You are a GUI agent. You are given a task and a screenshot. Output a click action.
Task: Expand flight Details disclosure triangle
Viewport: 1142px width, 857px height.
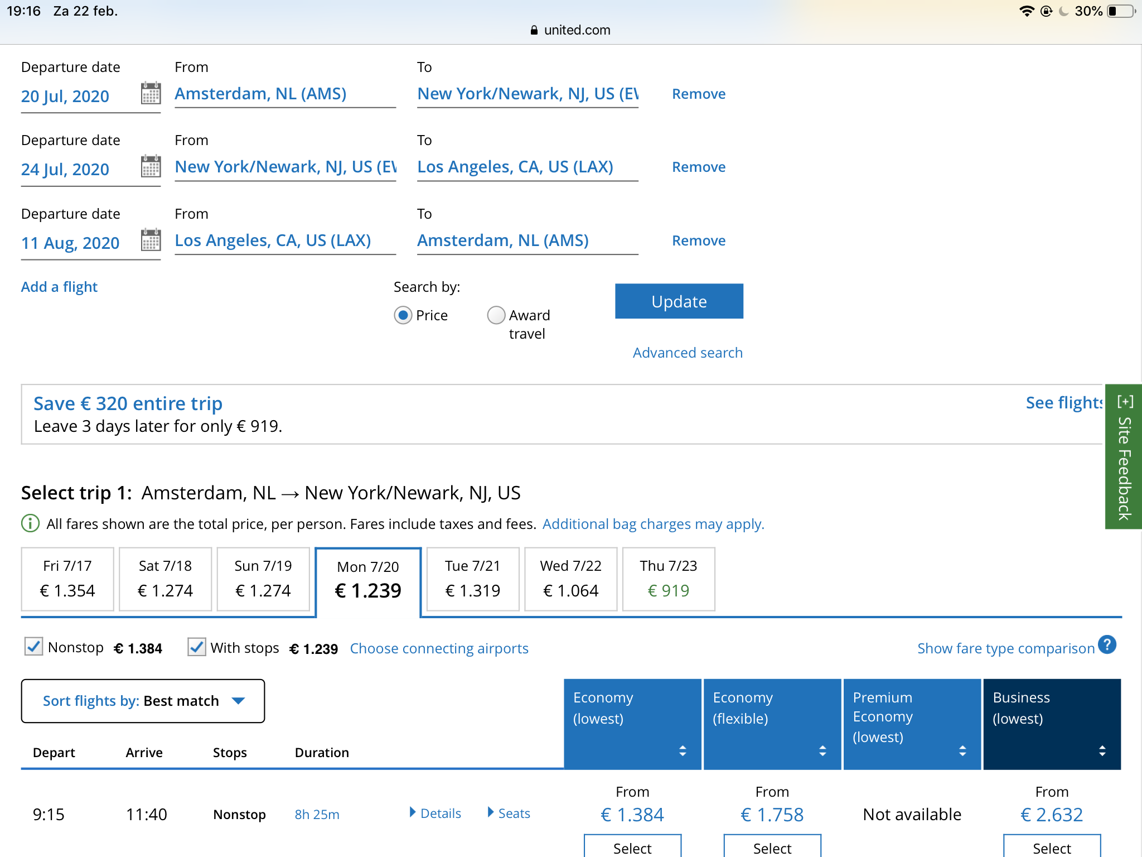click(413, 812)
